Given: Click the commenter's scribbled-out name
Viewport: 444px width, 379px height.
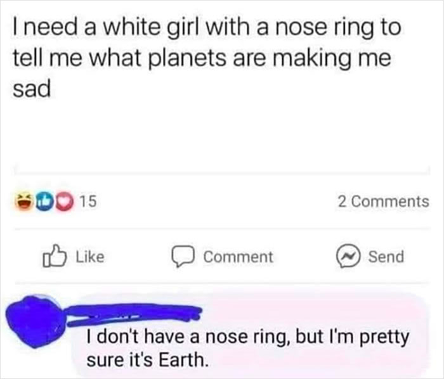Looking at the screenshot, I should click(x=133, y=313).
